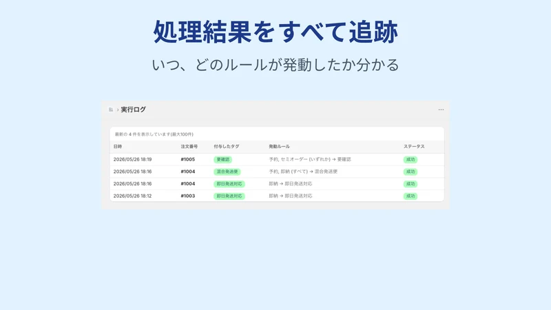This screenshot has width=551, height=310.
Task: Click the rule 予約, セミオーダー (いずれか) → 要確認
Action: click(x=310, y=160)
